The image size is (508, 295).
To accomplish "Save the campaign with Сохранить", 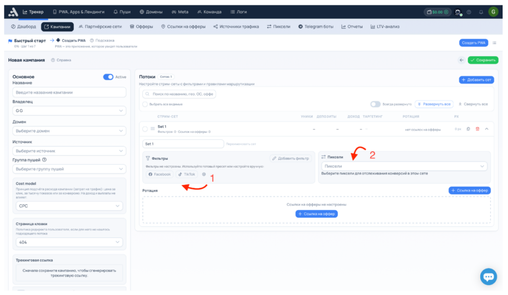I will 483,60.
